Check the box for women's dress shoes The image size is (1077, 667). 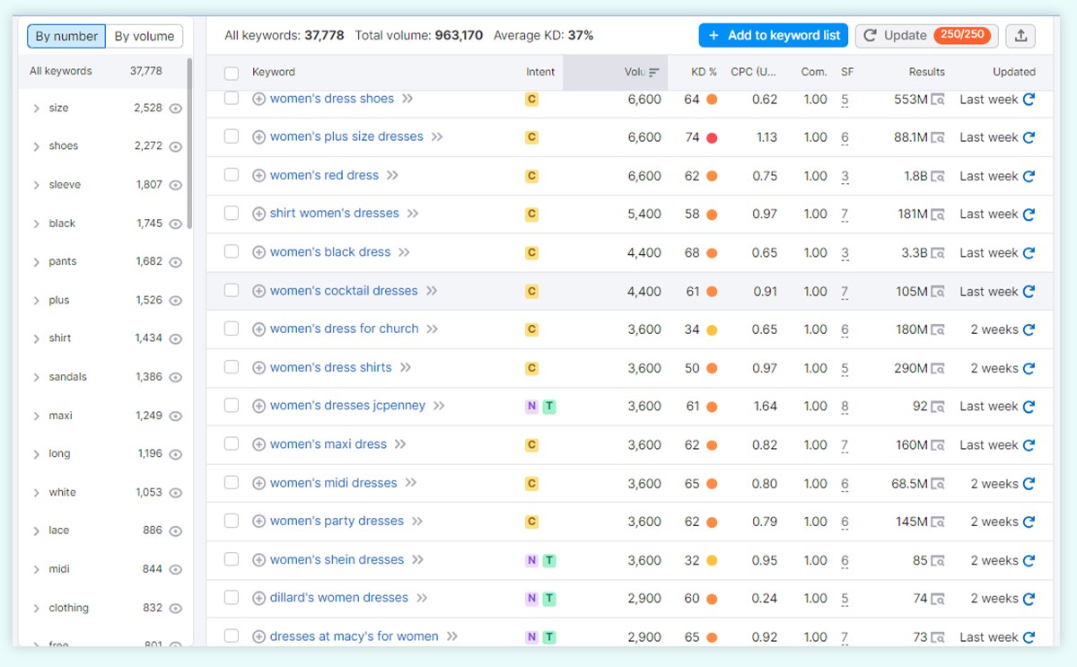click(x=232, y=99)
